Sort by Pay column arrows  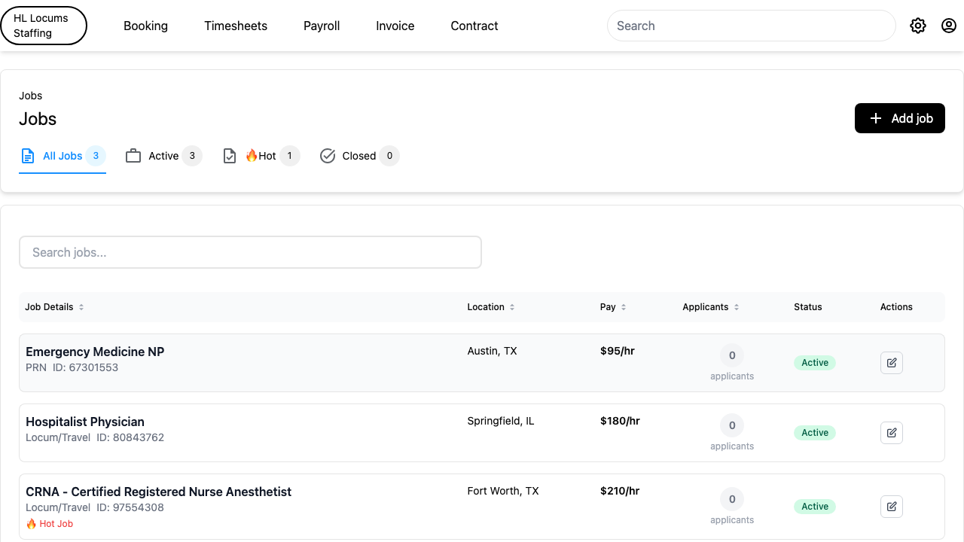[x=624, y=307]
